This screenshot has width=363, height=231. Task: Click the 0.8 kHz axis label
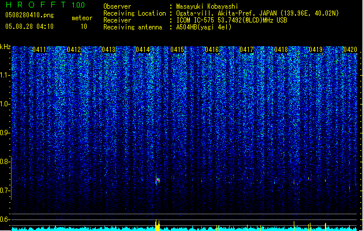[x=5, y=162]
